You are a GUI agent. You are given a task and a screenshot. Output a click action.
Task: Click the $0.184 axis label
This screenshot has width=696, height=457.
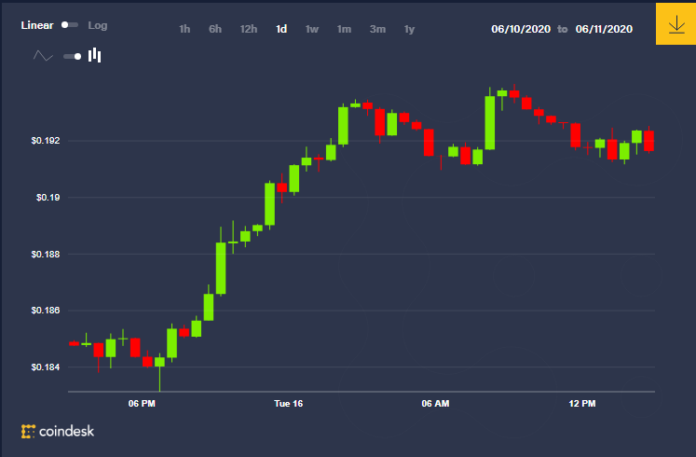46,367
